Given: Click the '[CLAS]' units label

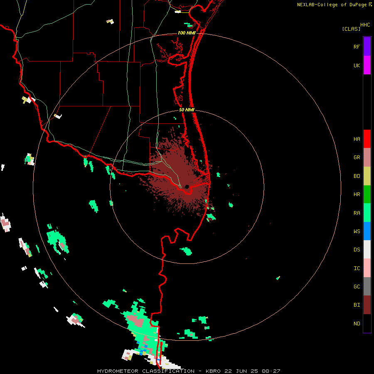Looking at the screenshot, I should coord(351,29).
